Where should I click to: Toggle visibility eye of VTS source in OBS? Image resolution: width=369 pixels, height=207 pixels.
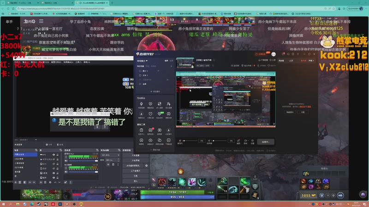pyautogui.click(x=54, y=155)
